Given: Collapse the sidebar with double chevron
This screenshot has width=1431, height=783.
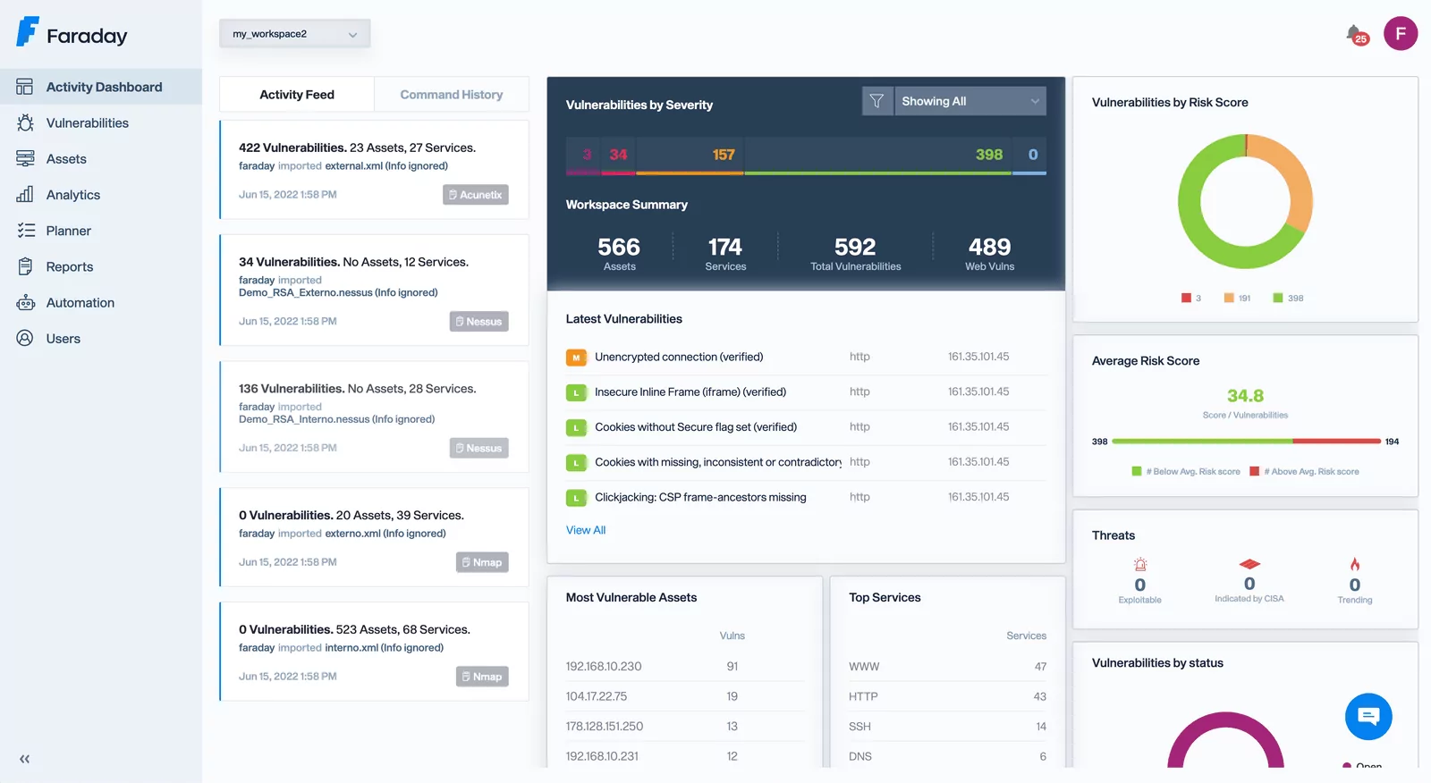Looking at the screenshot, I should tap(25, 759).
